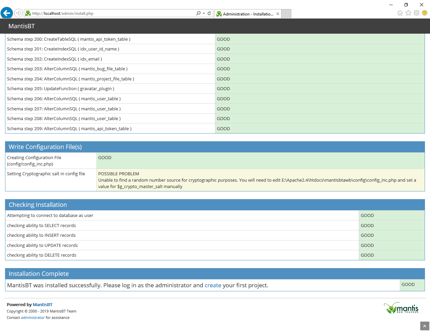Open browser Tools via the gear icon
The width and height of the screenshot is (430, 331).
coord(417,13)
